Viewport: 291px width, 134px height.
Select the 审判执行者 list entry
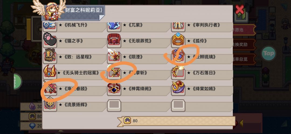[x=202, y=26]
